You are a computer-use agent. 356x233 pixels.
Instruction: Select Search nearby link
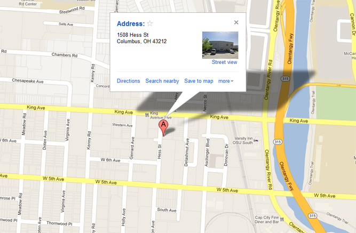click(x=162, y=81)
